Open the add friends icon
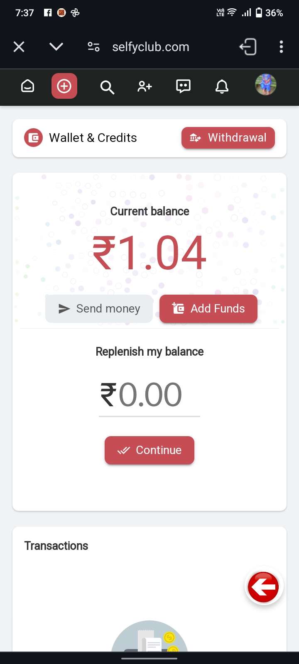The image size is (299, 664). (145, 86)
